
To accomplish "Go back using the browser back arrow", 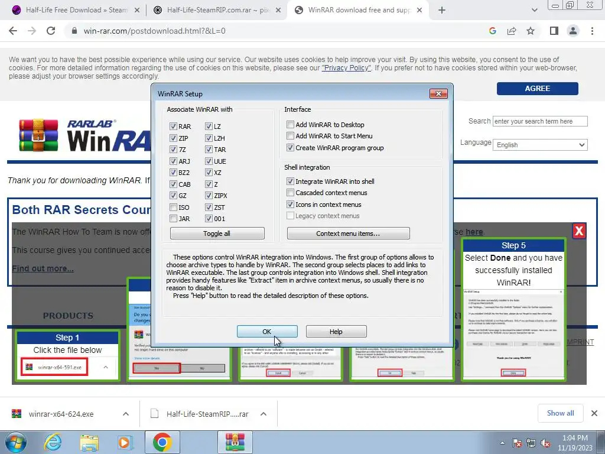I will click(13, 31).
